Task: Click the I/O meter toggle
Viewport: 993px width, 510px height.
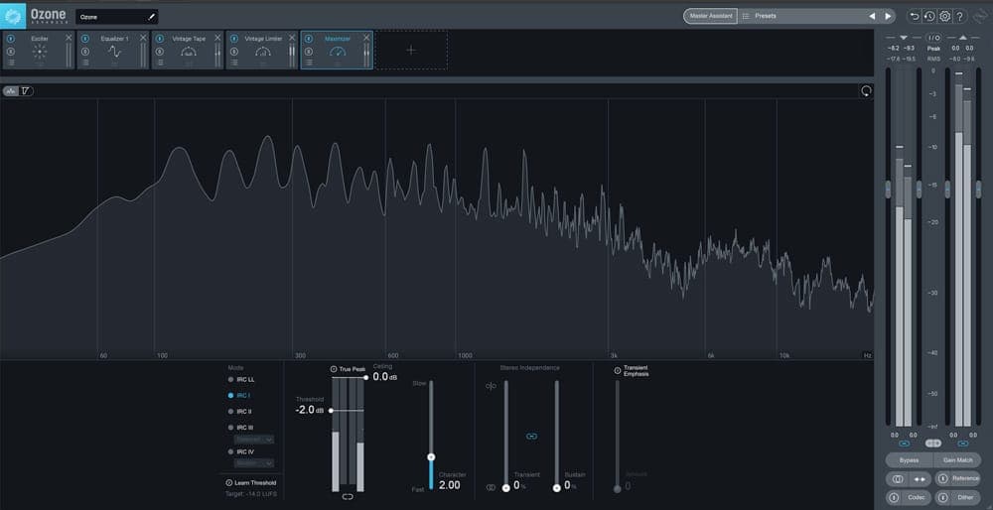Action: [x=933, y=38]
